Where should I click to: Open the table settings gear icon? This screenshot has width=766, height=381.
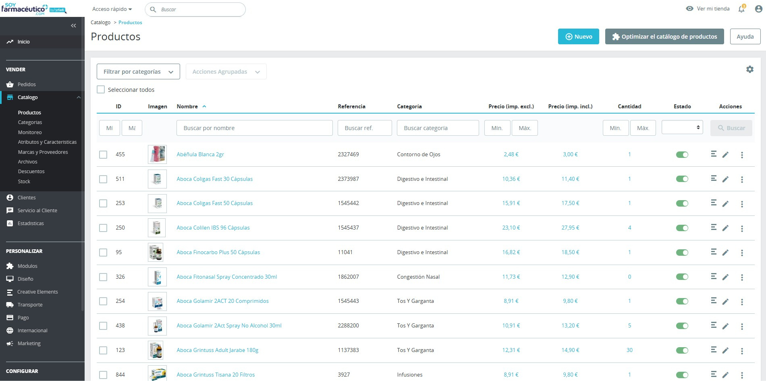[x=749, y=69]
